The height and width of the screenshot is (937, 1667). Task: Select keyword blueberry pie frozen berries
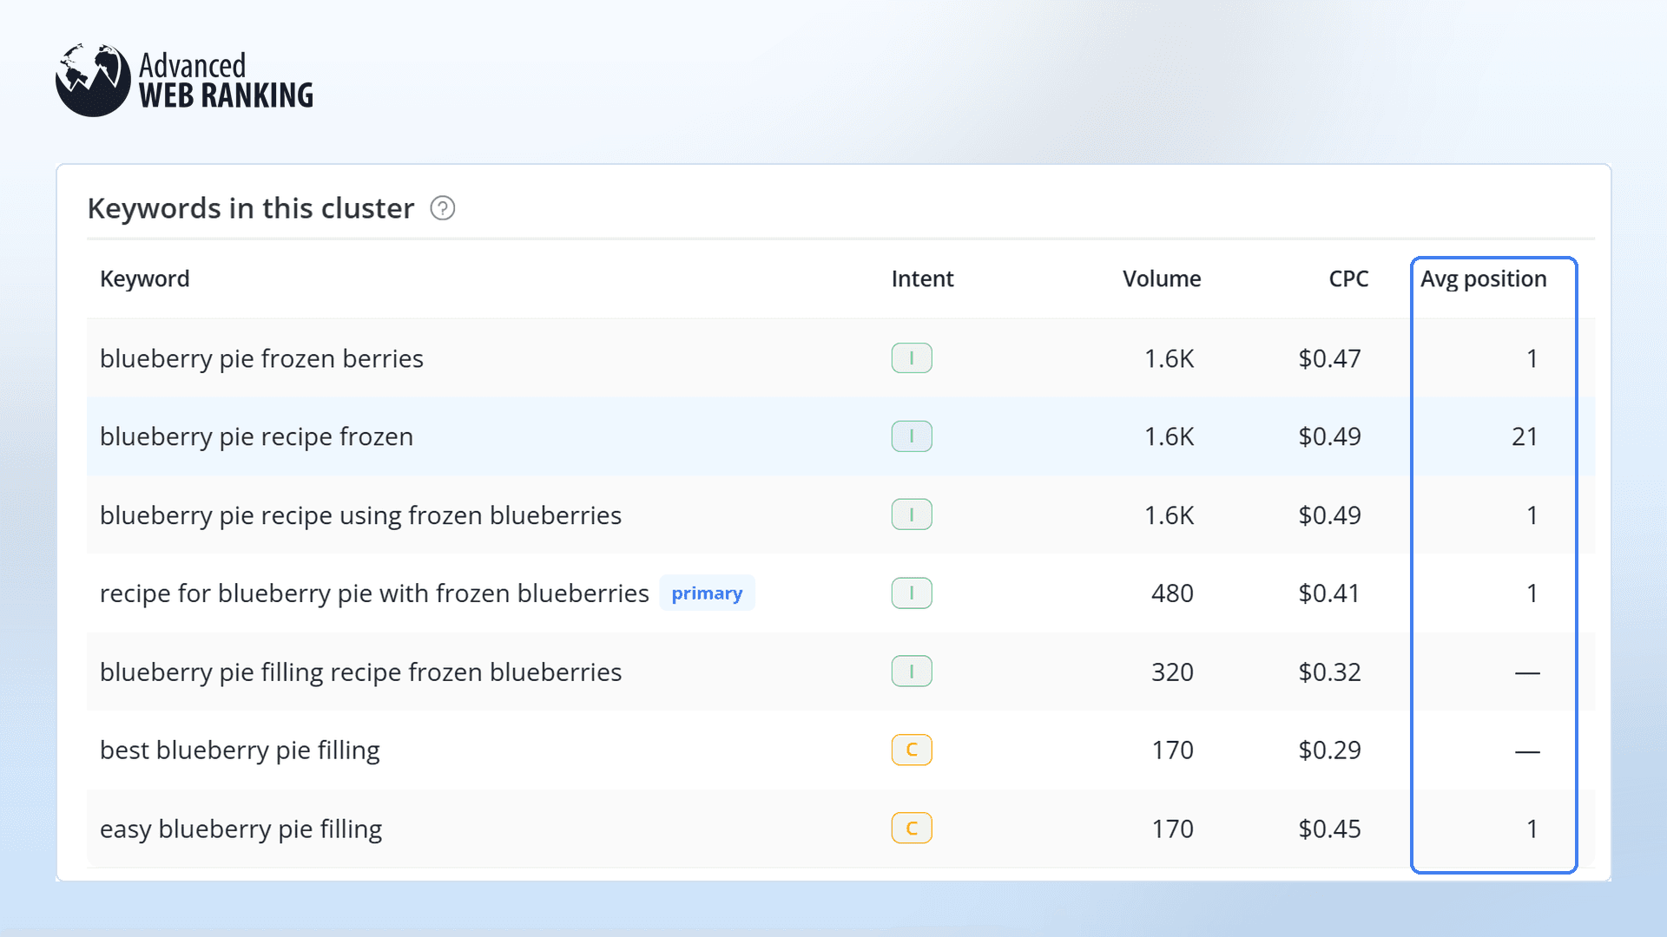[x=261, y=358]
